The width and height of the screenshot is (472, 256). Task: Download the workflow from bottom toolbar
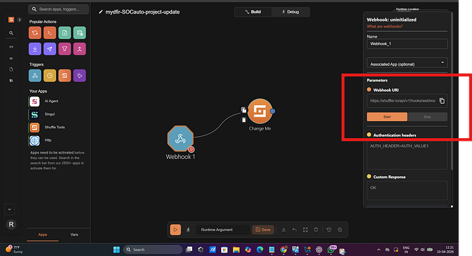click(x=284, y=230)
